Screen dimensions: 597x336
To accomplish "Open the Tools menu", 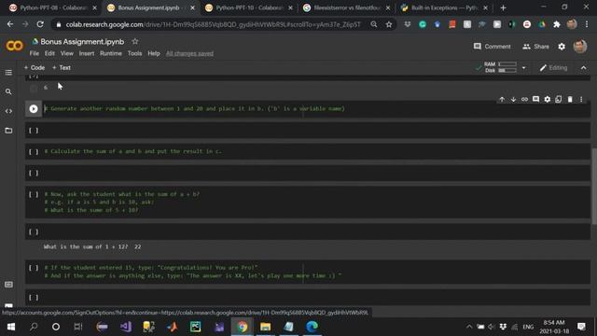I will [x=134, y=53].
